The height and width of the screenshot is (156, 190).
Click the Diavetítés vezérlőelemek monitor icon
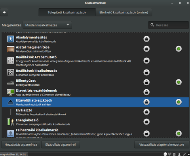11,92
